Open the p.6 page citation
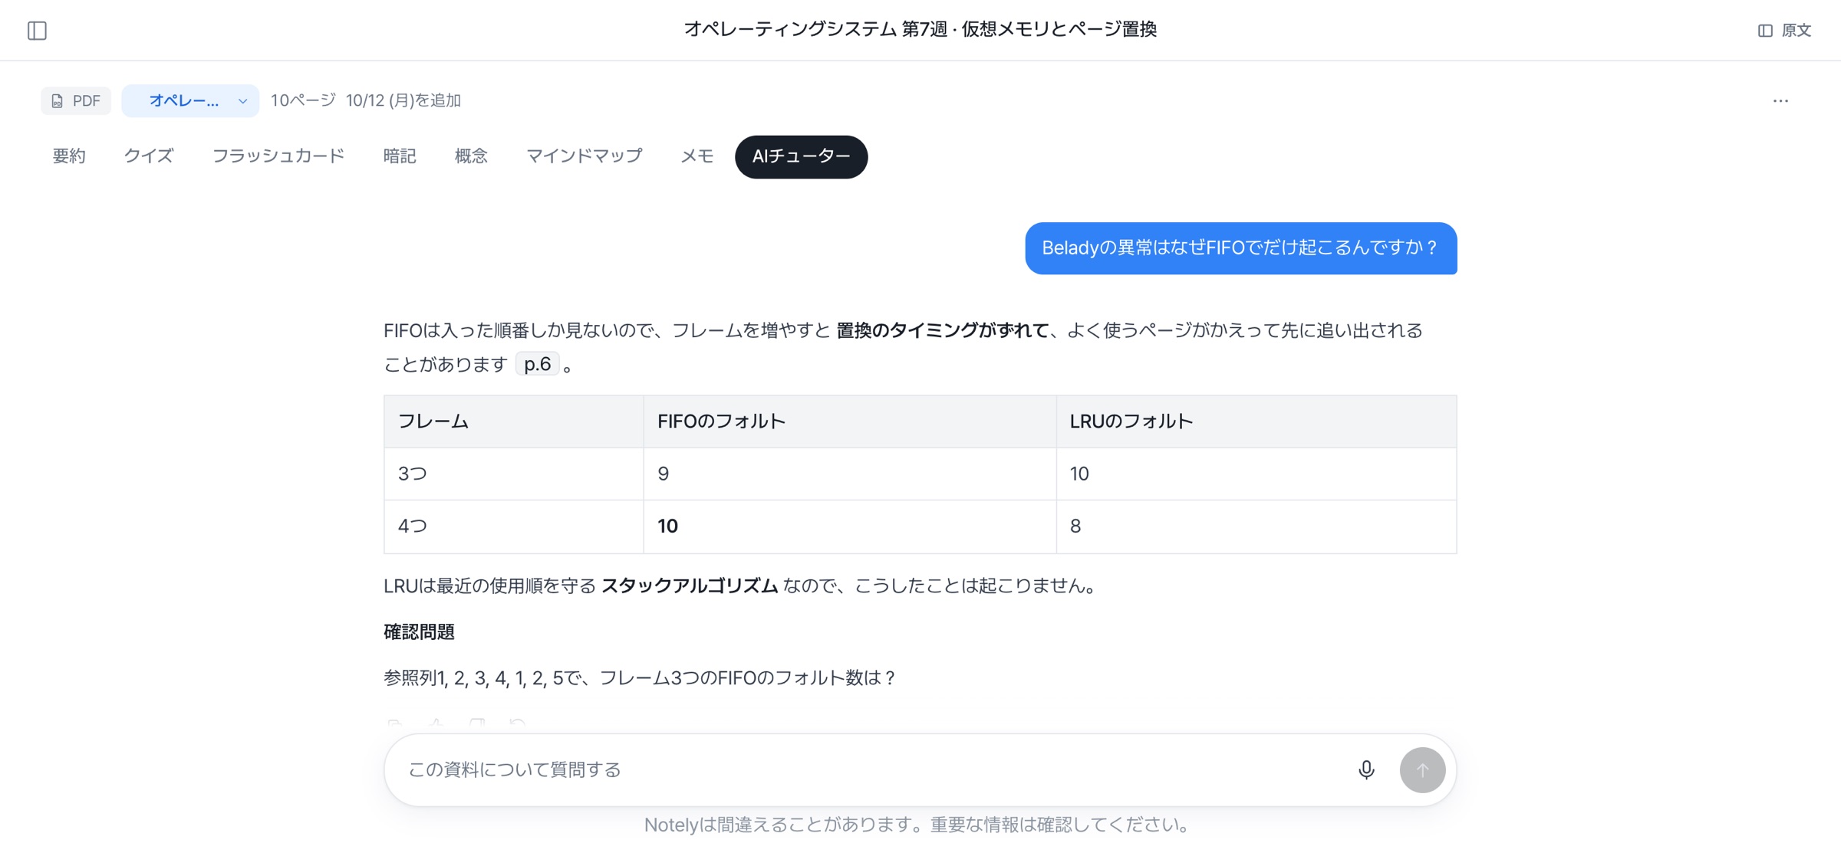1841x843 pixels. click(x=538, y=364)
